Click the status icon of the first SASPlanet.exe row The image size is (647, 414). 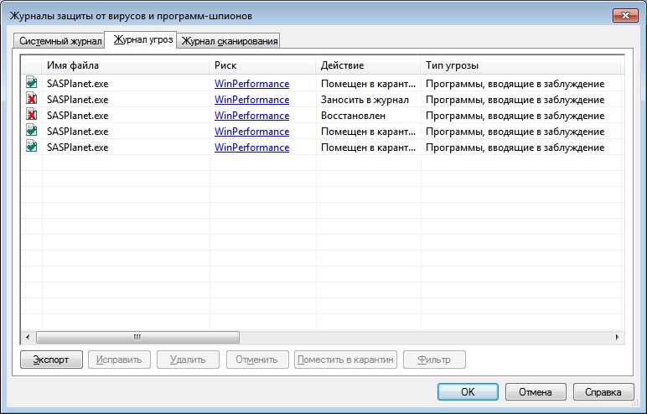coord(31,83)
